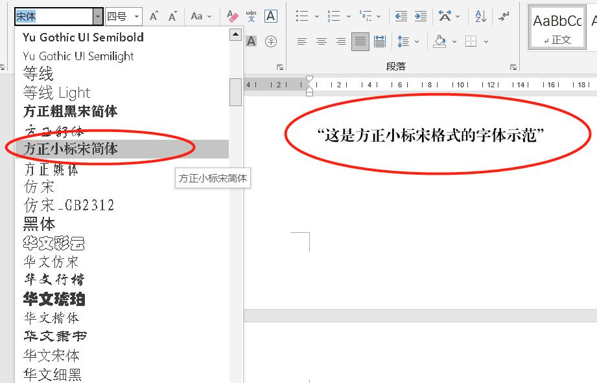This screenshot has height=383, width=597.
Task: Apply the Phonetic Guide icon
Action: tap(252, 17)
